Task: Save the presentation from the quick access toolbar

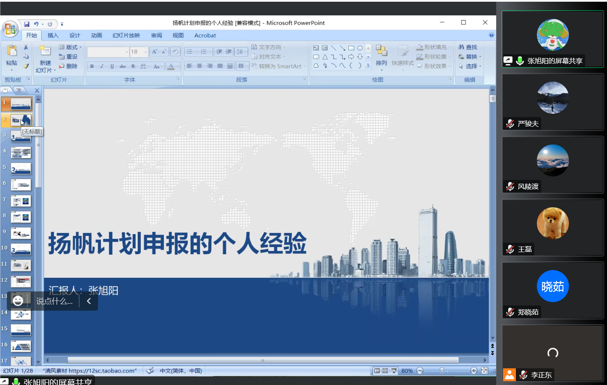Action: 27,24
